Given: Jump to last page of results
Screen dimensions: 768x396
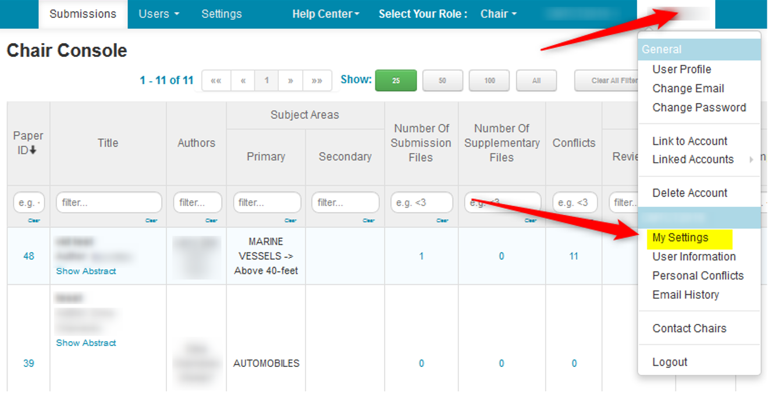Looking at the screenshot, I should (317, 80).
